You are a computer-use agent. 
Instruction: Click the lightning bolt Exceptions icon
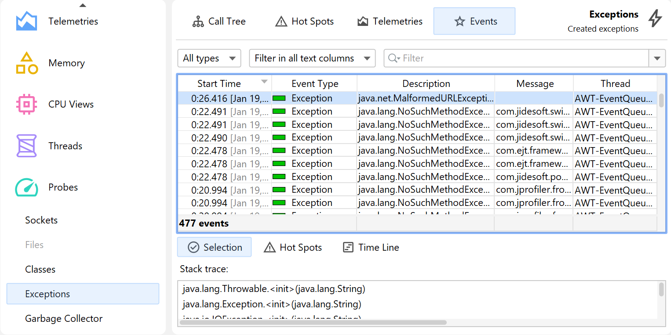pyautogui.click(x=655, y=18)
